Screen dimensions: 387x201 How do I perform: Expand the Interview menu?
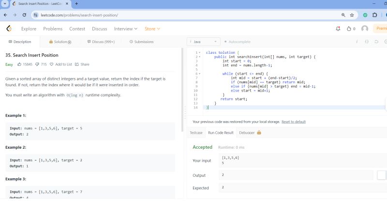point(126,29)
